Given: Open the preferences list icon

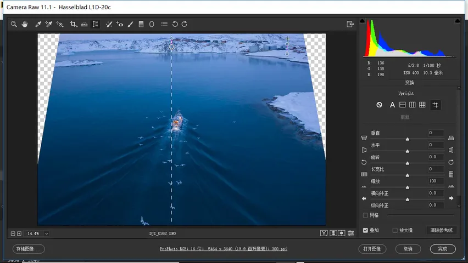Looking at the screenshot, I should (x=164, y=24).
